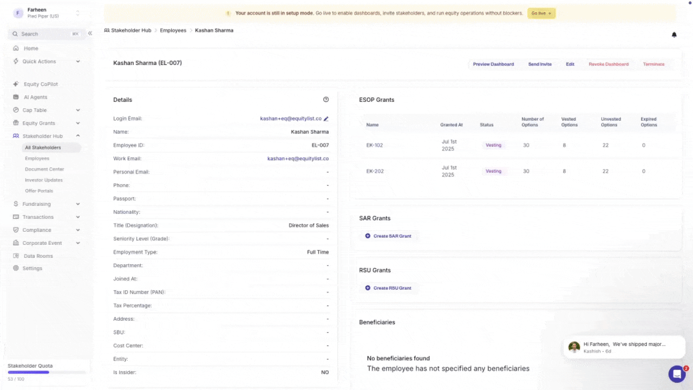This screenshot has height=390, width=693.
Task: Click the Go live button
Action: coord(541,13)
